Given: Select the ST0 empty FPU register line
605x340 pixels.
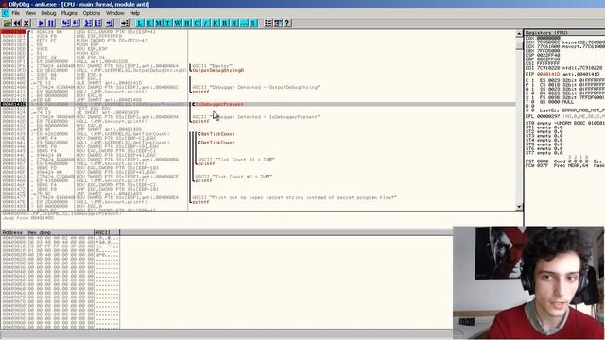Looking at the screenshot, I should pyautogui.click(x=564, y=123).
